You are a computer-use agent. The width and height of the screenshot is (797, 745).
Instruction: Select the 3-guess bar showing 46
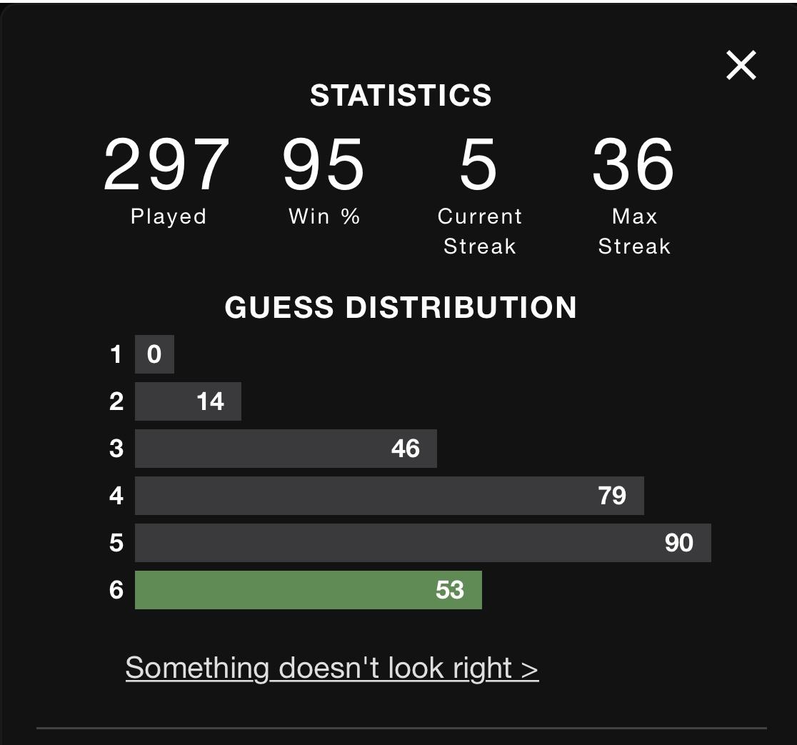[285, 449]
